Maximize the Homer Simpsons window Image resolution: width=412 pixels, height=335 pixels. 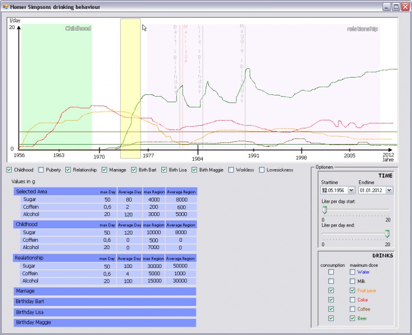click(396, 7)
